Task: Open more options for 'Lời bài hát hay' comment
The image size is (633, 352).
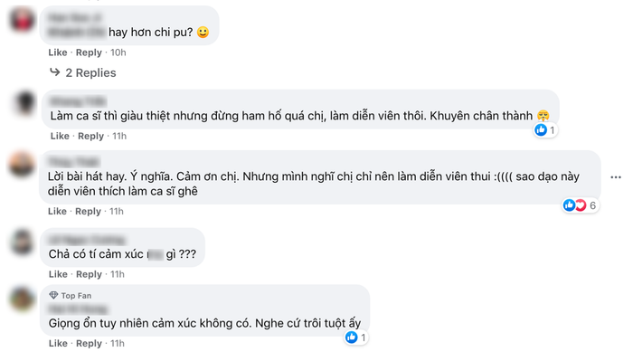Action: click(616, 177)
